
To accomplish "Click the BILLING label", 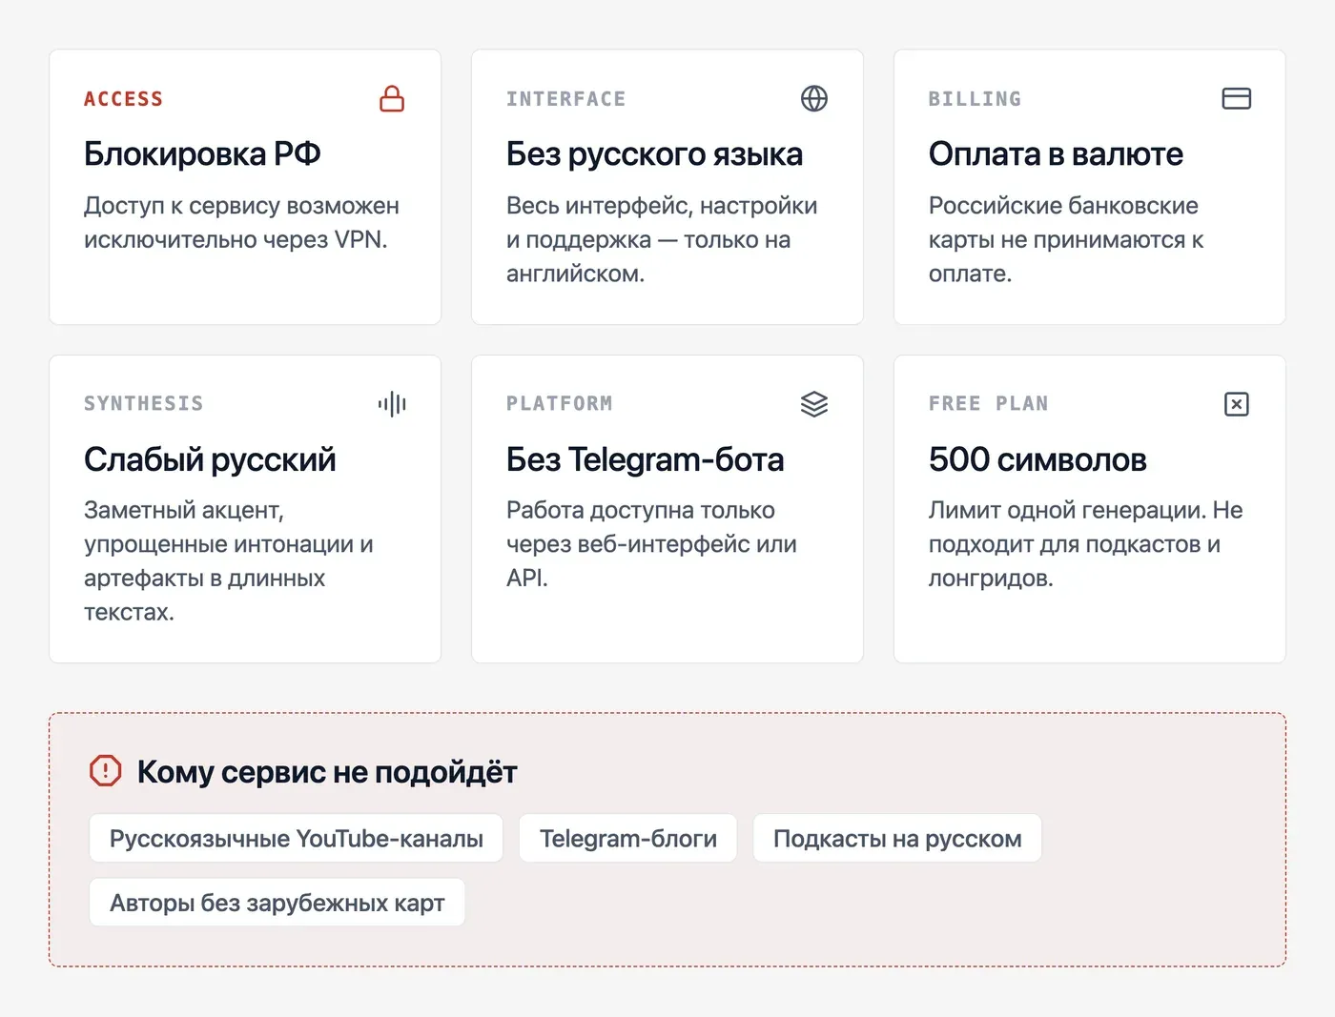I will tap(976, 99).
